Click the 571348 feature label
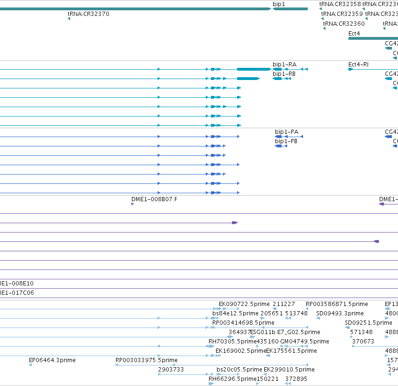Image resolution: width=398 pixels, height=386 pixels. click(x=362, y=332)
